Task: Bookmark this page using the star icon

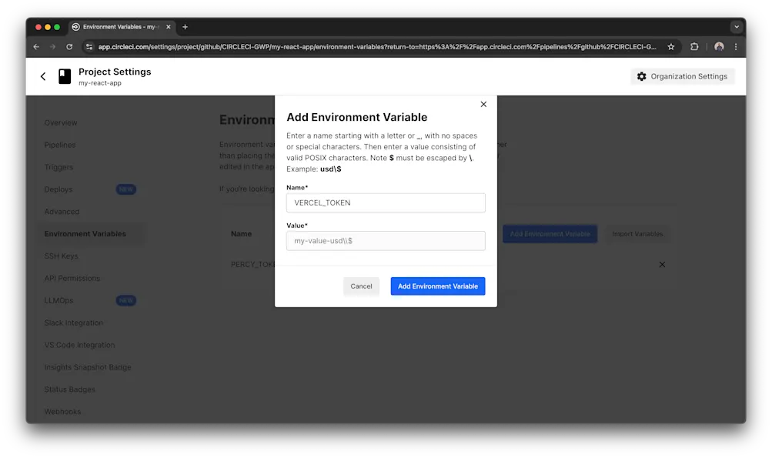Action: [x=670, y=46]
